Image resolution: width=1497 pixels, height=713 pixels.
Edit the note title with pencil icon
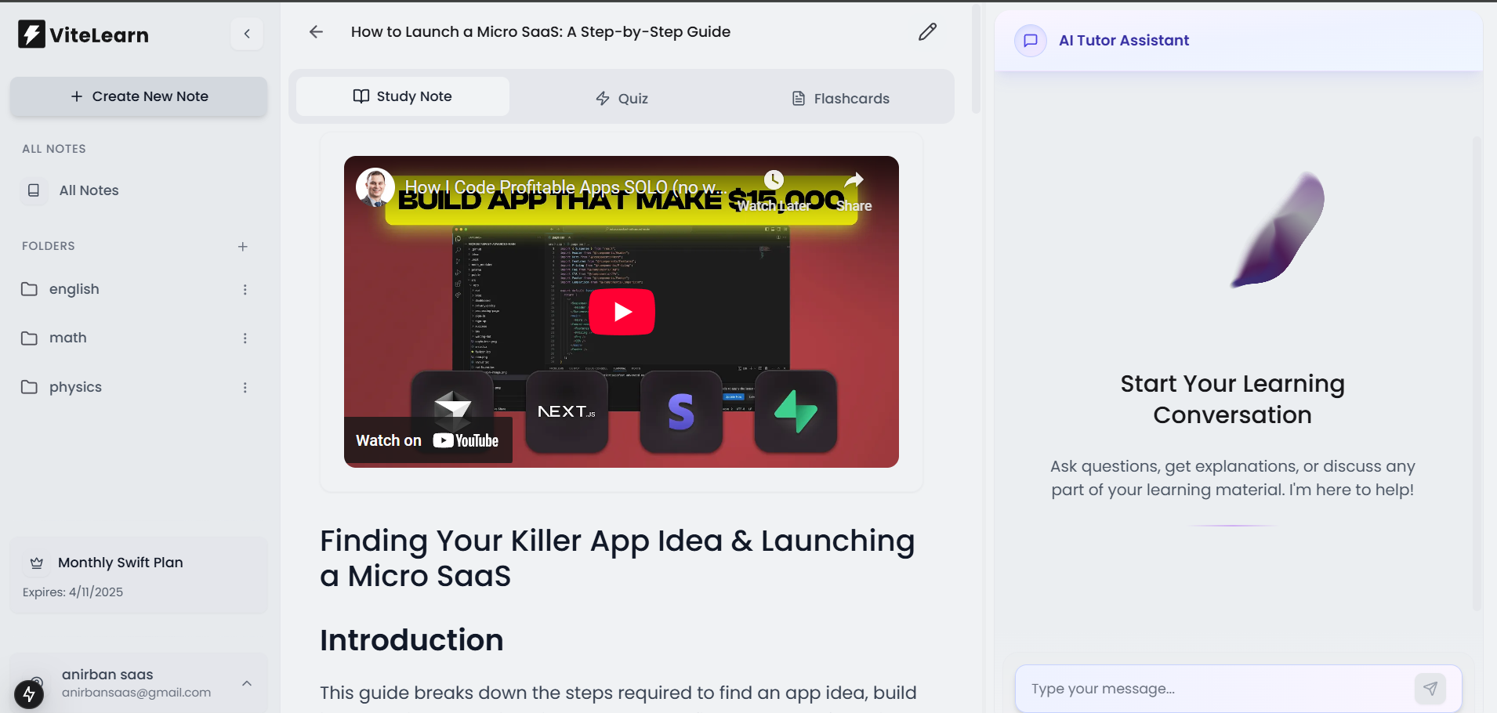click(x=928, y=32)
